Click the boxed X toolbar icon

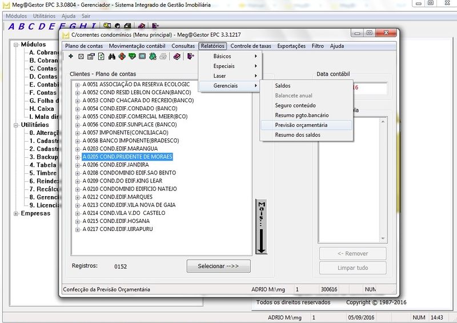click(x=81, y=57)
